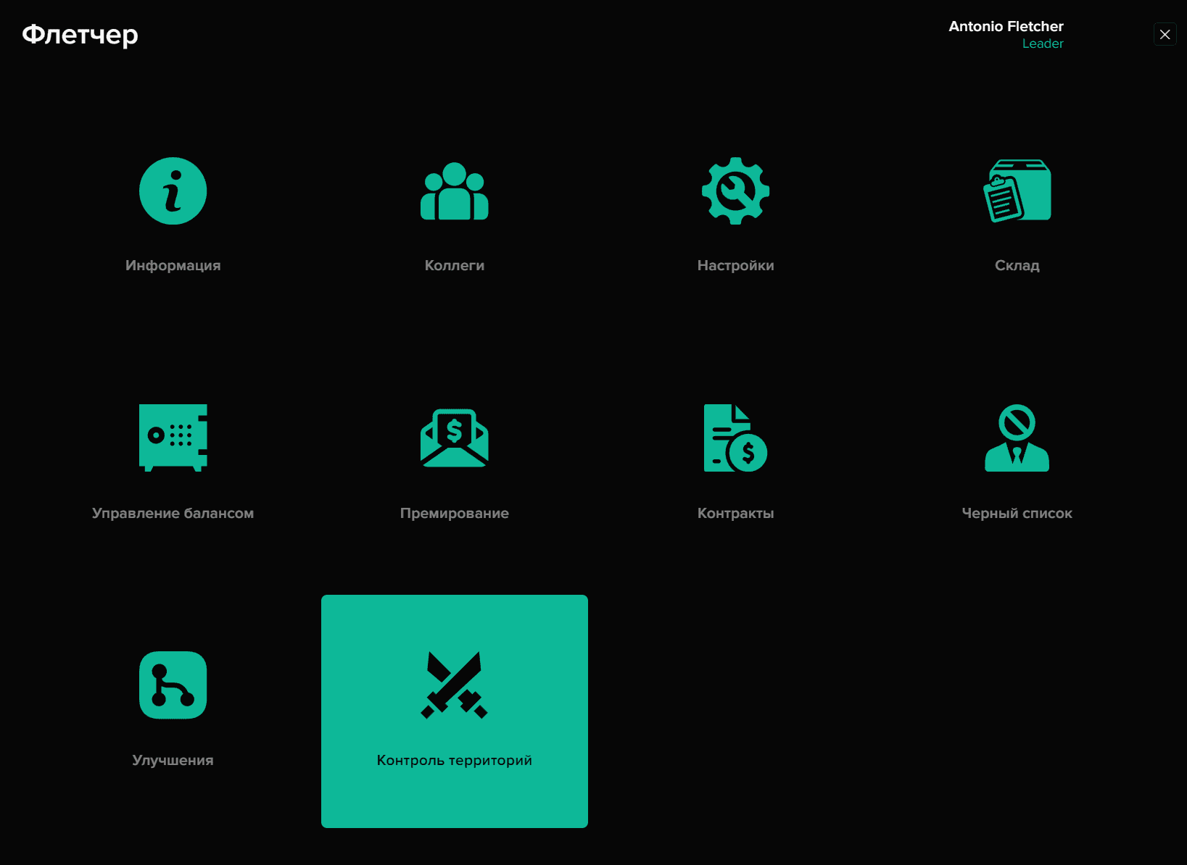Click the Черный список label

click(1017, 514)
